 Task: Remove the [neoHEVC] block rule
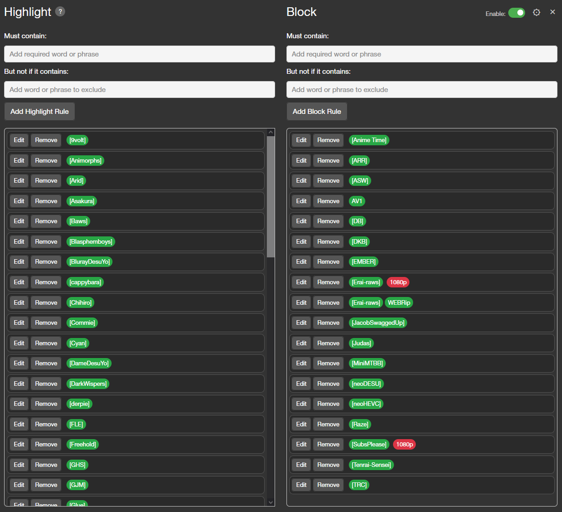328,404
